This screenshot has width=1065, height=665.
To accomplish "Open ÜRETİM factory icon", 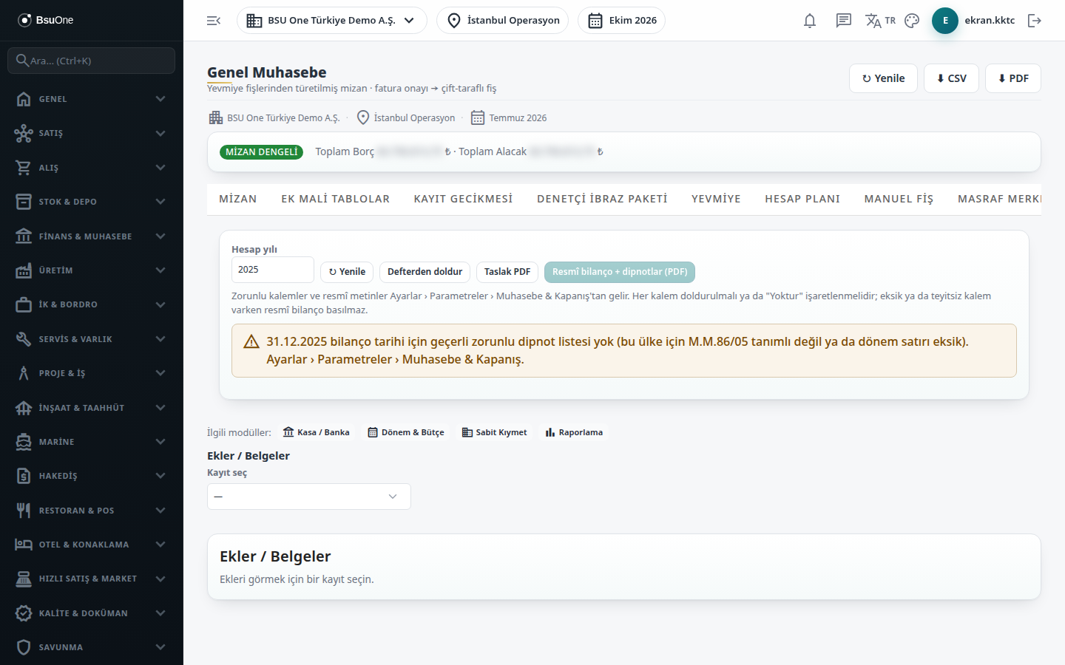I will coord(24,270).
